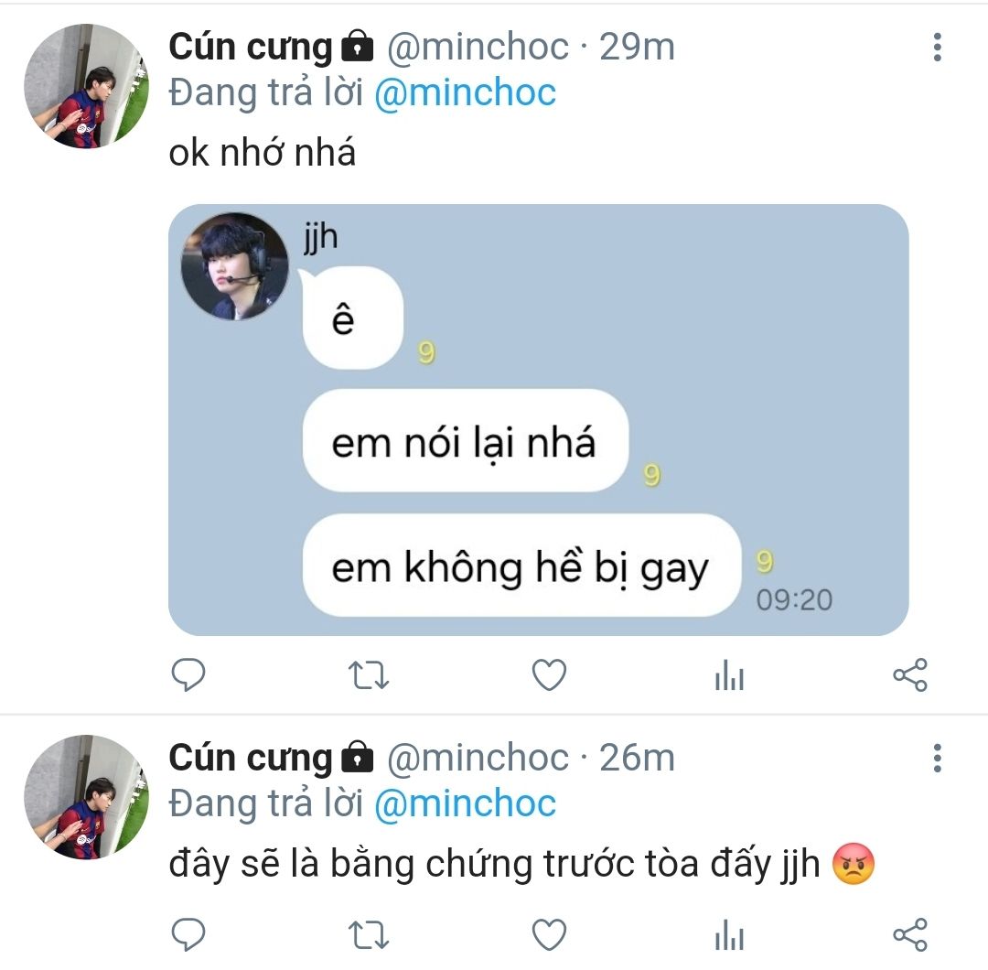Click the 'Cún cưng' display name on first tweet
The image size is (988, 970).
click(x=250, y=48)
